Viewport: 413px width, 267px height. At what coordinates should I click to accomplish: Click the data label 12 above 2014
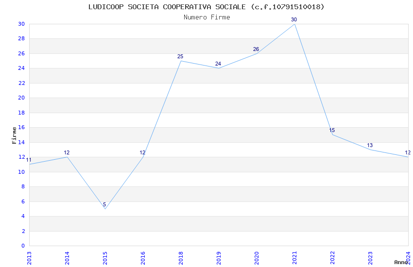[67, 152]
